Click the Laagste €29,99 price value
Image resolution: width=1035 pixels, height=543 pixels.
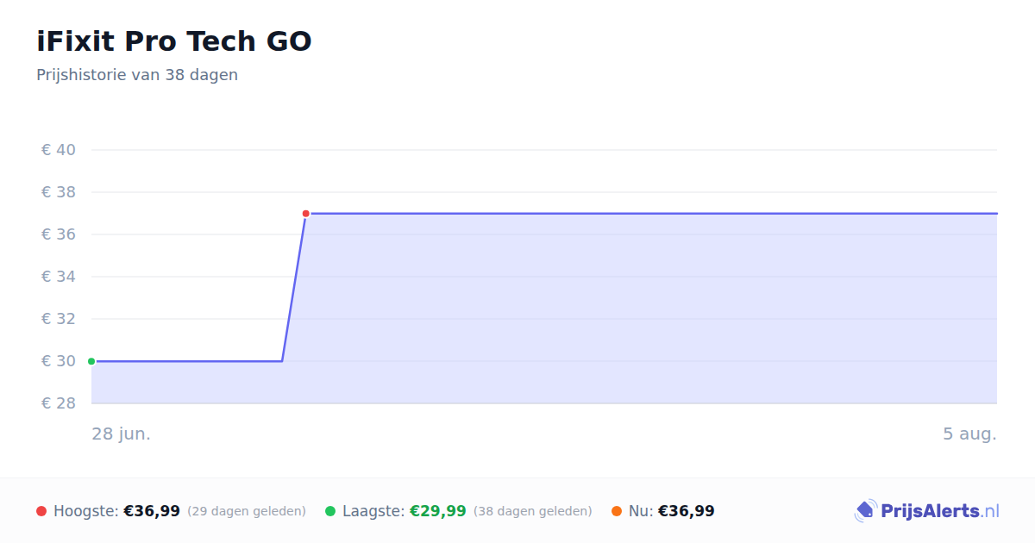[x=438, y=511]
